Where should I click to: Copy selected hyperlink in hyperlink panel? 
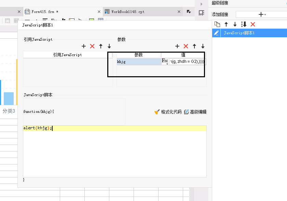217,24
